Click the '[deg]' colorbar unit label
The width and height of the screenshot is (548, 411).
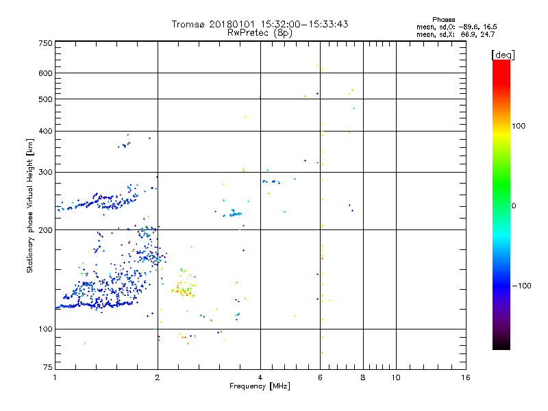pyautogui.click(x=503, y=55)
